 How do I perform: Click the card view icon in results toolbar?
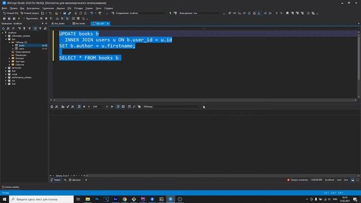point(123,107)
